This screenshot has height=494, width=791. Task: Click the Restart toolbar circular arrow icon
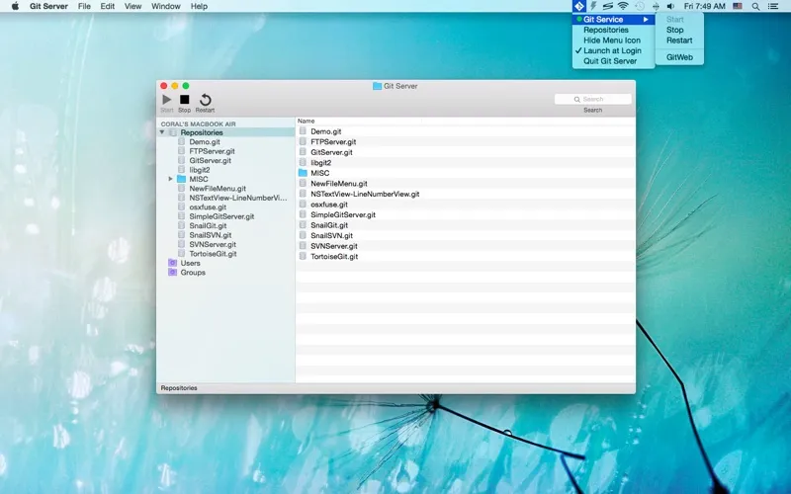(205, 100)
